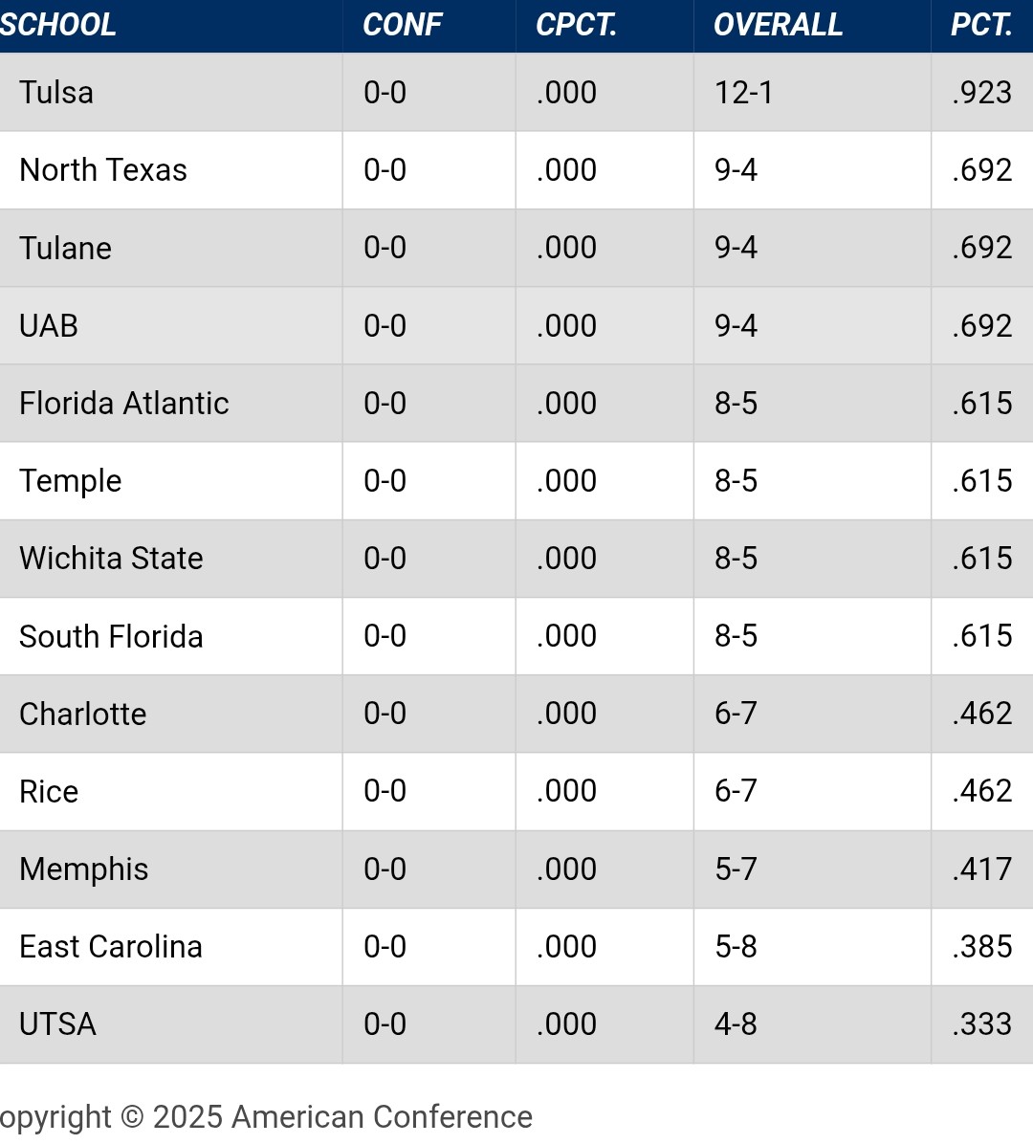This screenshot has width=1033, height=1144.
Task: Open the Florida Atlantic entry
Action: tap(124, 404)
